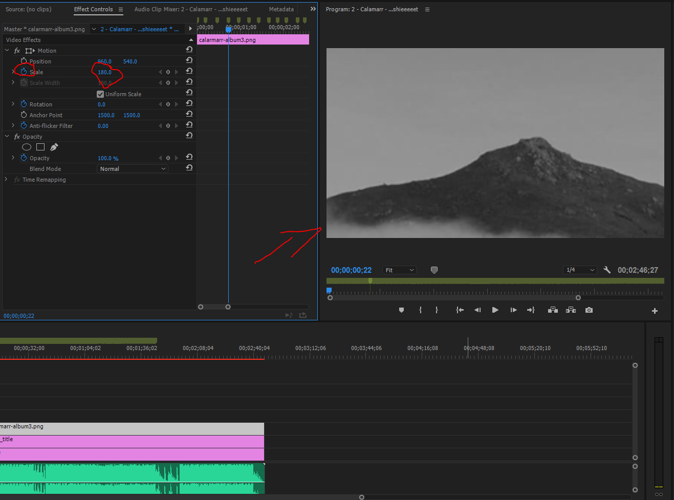Open the Blend Mode dropdown showing Normal

coord(132,168)
